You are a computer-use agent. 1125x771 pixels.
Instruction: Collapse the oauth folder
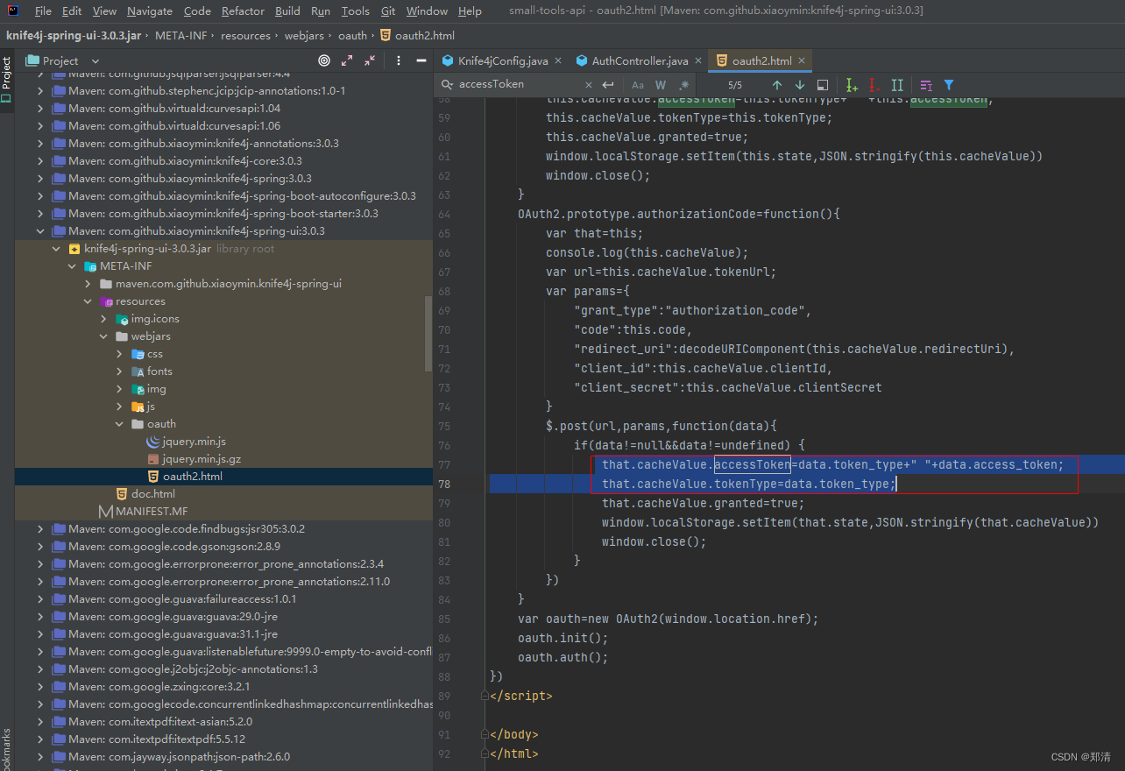pos(120,424)
